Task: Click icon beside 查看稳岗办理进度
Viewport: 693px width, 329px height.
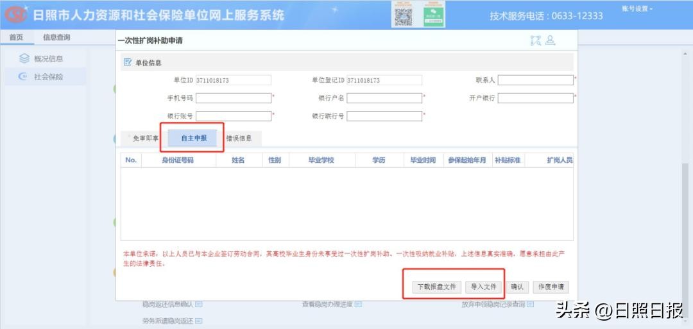Action: point(358,305)
